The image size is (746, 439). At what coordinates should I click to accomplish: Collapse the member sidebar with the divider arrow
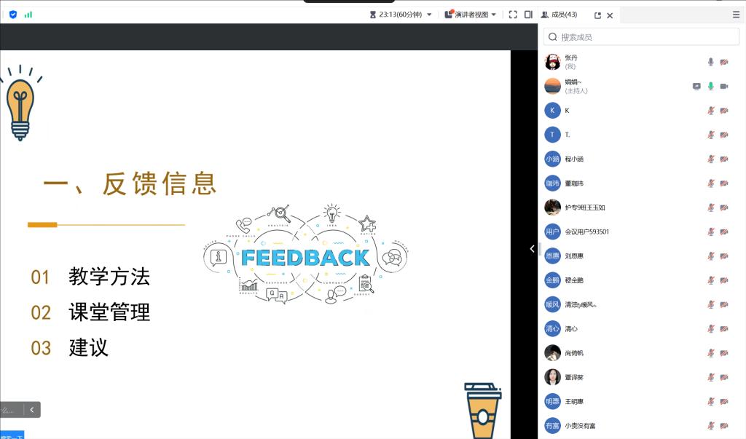532,249
